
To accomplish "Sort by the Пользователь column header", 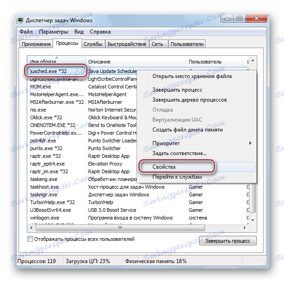I will pyautogui.click(x=214, y=62).
